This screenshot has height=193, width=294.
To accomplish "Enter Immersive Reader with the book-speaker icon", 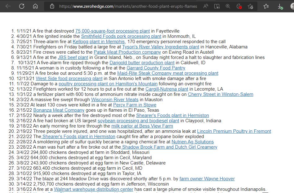I will [217, 6].
